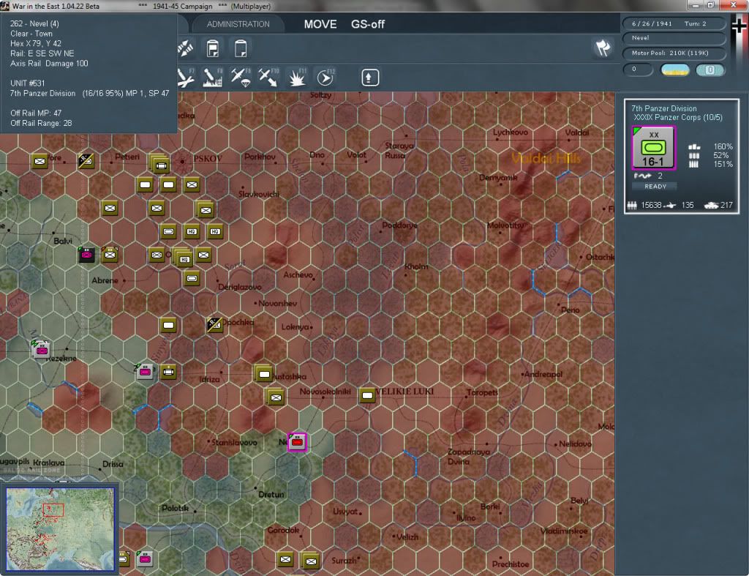The image size is (749, 576).
Task: Click the Velizh town label
Action: (x=407, y=536)
